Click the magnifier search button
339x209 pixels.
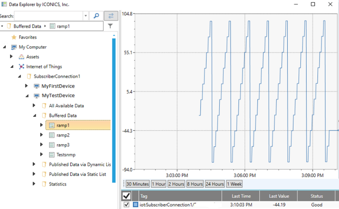point(96,16)
